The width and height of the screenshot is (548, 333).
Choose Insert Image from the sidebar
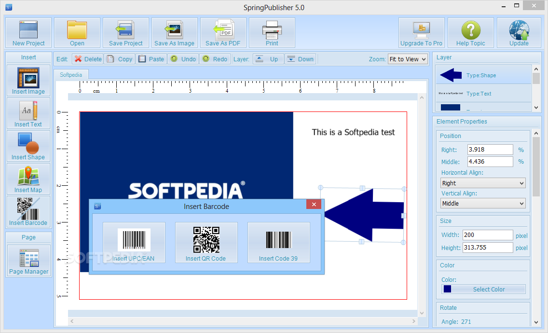28,81
